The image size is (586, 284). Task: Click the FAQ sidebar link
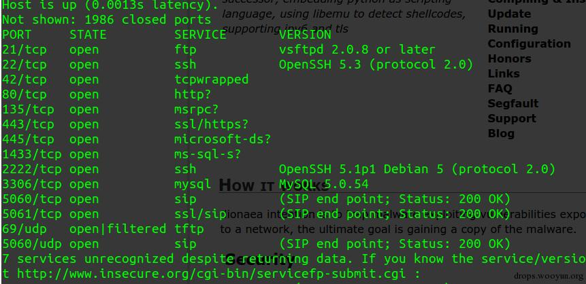coord(500,89)
